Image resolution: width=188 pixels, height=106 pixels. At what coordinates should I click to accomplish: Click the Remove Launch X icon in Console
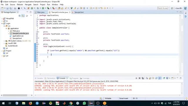point(140,78)
